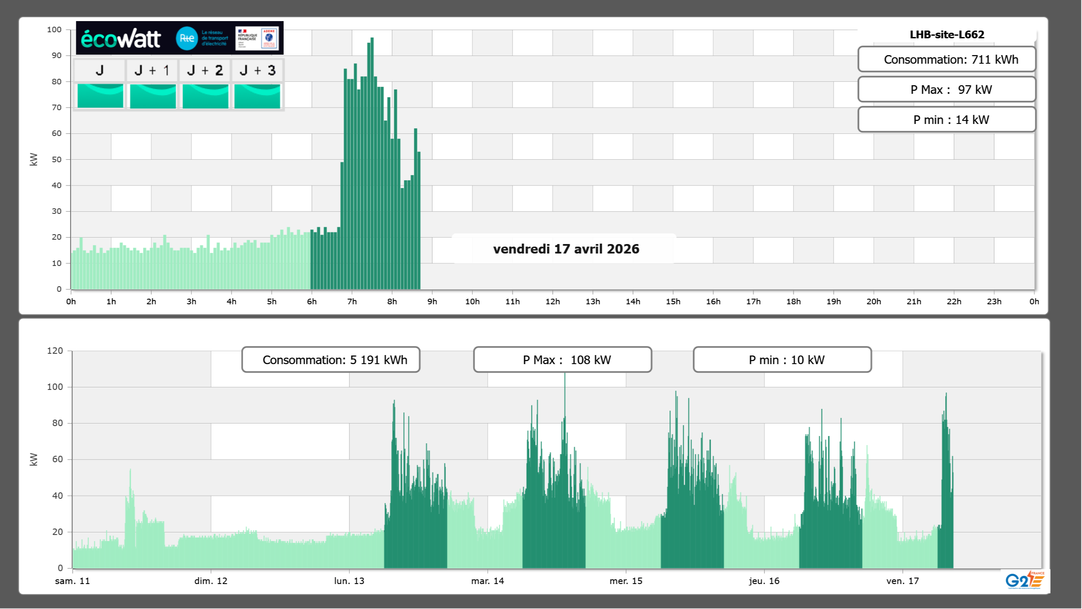Select the J + 1 day header
Image resolution: width=1082 pixels, height=609 pixels.
152,71
